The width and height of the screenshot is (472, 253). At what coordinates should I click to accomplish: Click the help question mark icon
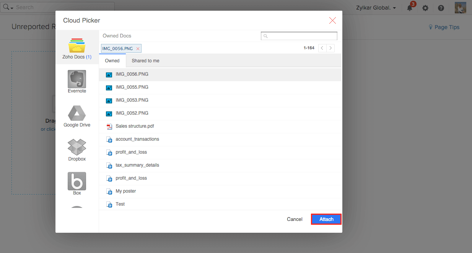[441, 8]
